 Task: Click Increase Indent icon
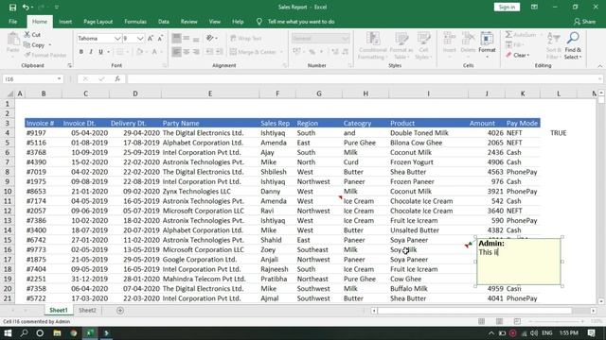[x=219, y=52]
